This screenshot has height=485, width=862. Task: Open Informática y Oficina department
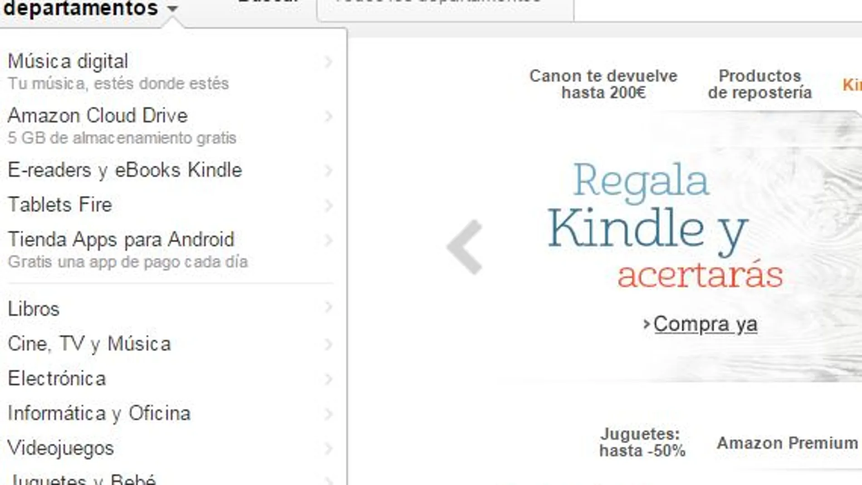coord(99,413)
